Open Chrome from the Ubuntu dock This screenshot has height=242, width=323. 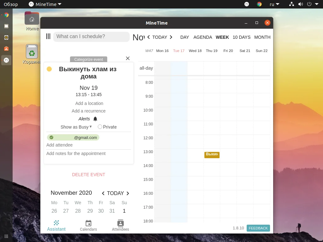(6, 15)
